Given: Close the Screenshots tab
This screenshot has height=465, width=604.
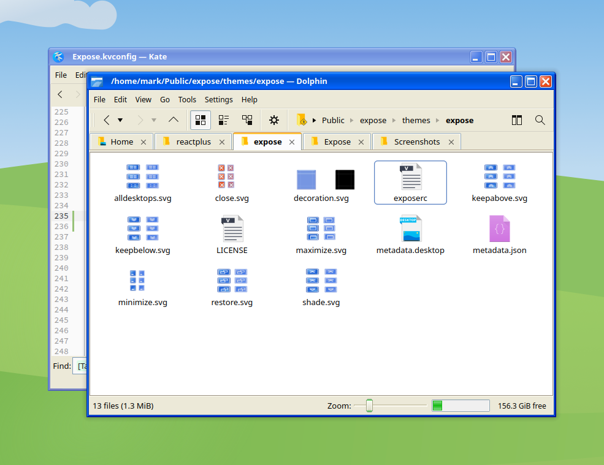Looking at the screenshot, I should 451,142.
